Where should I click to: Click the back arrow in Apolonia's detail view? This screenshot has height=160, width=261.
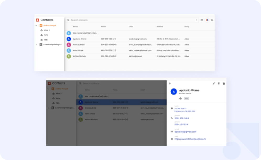tap(170, 83)
